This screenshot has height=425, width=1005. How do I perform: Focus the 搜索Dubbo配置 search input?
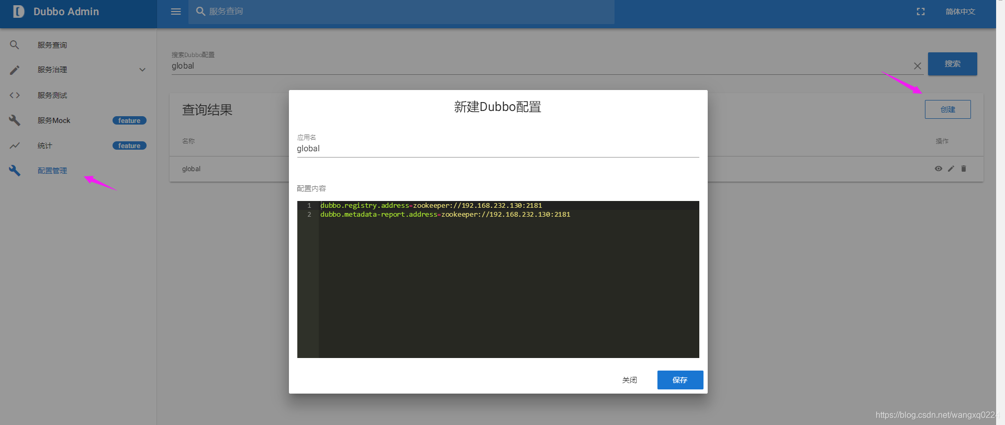[x=542, y=66]
